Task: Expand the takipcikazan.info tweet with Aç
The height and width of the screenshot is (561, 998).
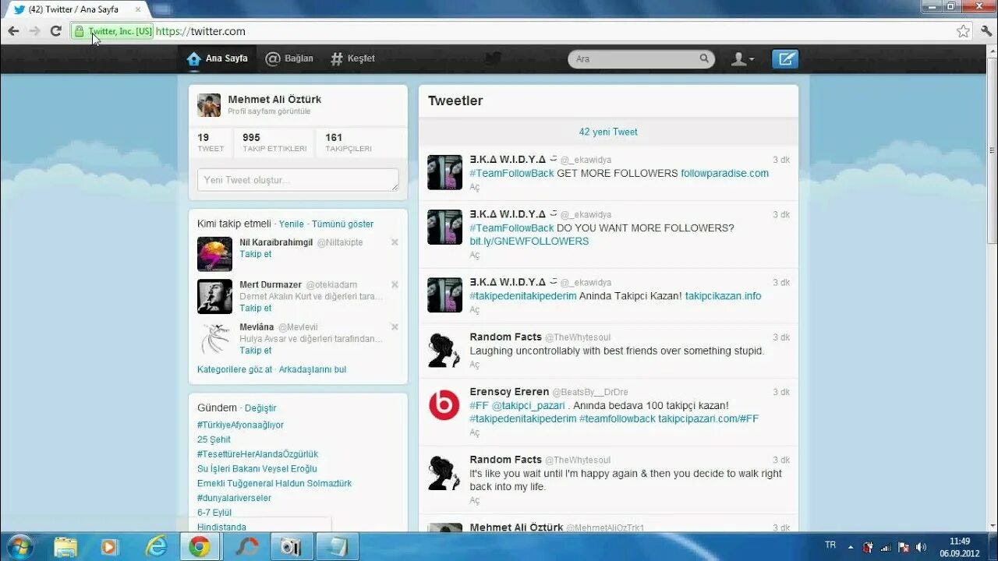Action: (x=474, y=310)
